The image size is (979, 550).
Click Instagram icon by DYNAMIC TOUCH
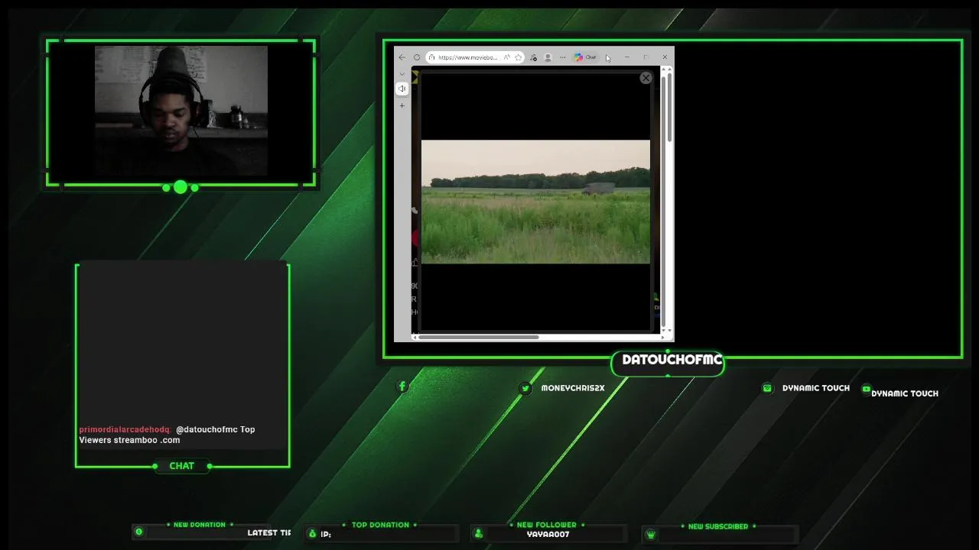767,388
